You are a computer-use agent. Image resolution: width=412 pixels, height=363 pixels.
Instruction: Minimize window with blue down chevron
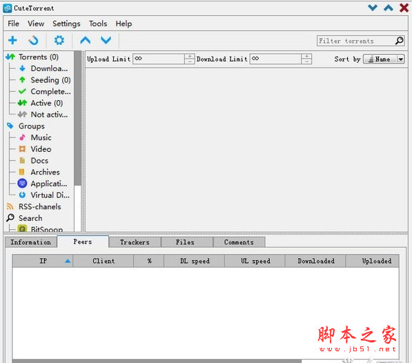pos(373,8)
